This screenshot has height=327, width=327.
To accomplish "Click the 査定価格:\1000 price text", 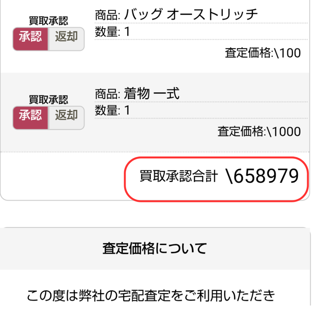I will 259,131.
